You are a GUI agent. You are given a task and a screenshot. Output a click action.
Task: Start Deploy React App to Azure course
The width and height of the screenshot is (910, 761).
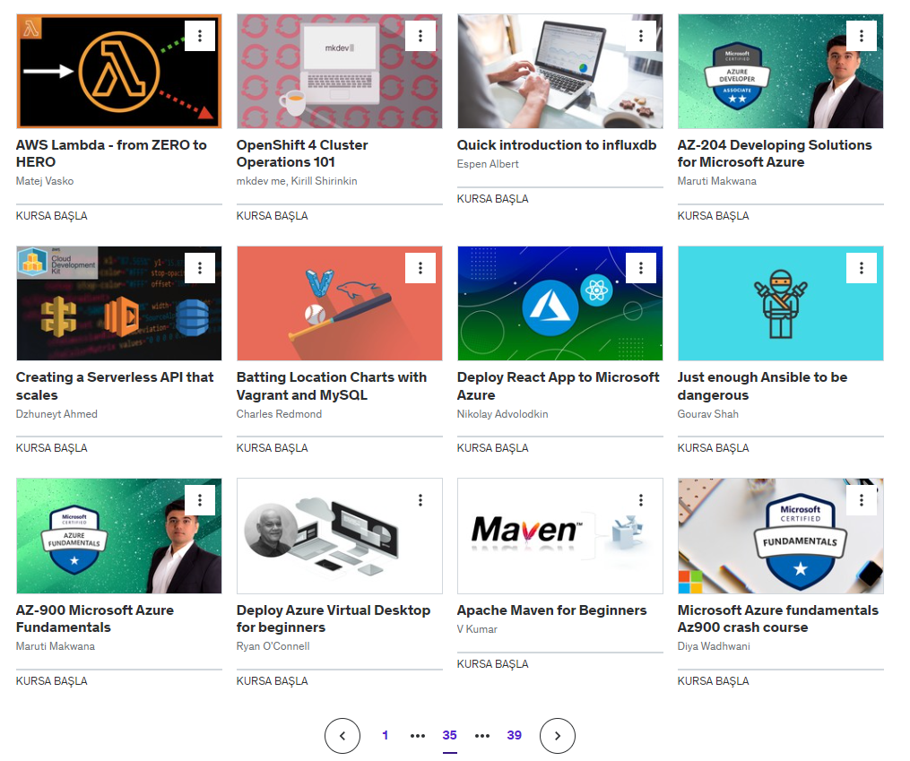[x=493, y=448]
